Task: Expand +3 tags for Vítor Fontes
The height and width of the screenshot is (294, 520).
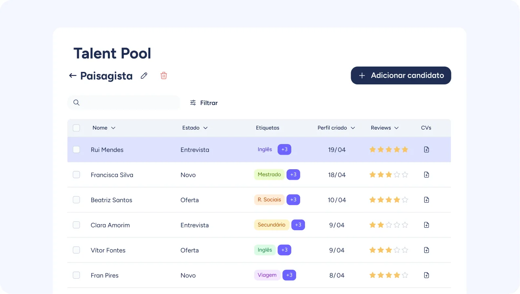Action: (x=284, y=250)
